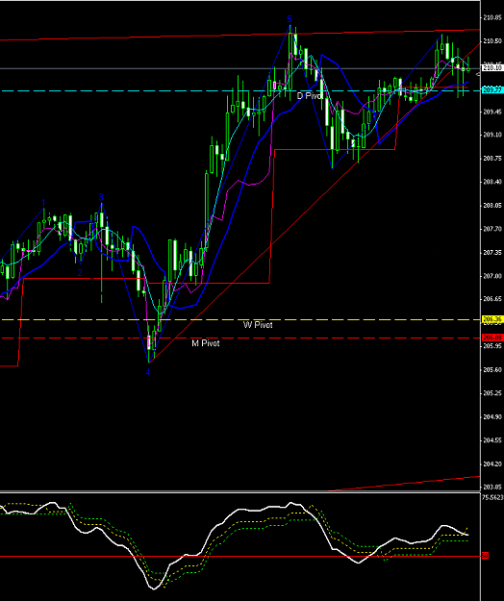Image resolution: width=504 pixels, height=601 pixels.
Task: Click the 207.00 price scale label
Action: pyautogui.click(x=492, y=276)
